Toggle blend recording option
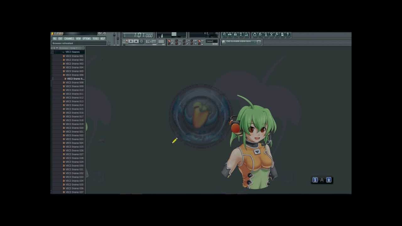The height and width of the screenshot is (226, 402). 186,41
